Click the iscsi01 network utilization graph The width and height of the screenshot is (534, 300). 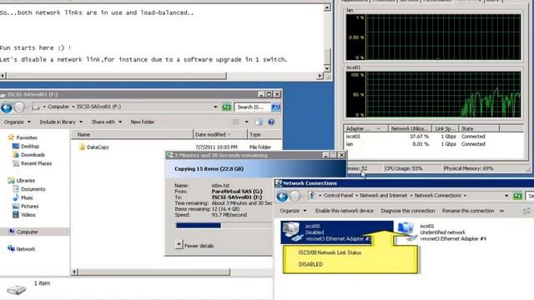click(x=433, y=94)
